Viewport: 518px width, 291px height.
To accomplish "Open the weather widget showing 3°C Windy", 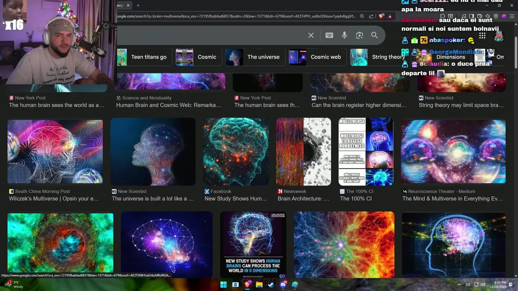I will [x=13, y=285].
